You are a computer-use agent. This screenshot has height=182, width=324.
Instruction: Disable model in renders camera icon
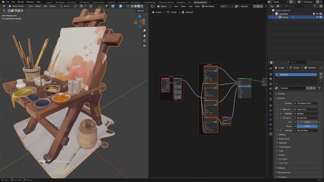321,17
